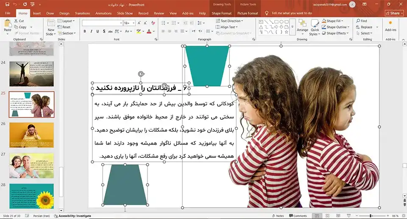This screenshot has width=407, height=219.
Task: Adjust the zoom slider handle
Action: [x=371, y=216]
